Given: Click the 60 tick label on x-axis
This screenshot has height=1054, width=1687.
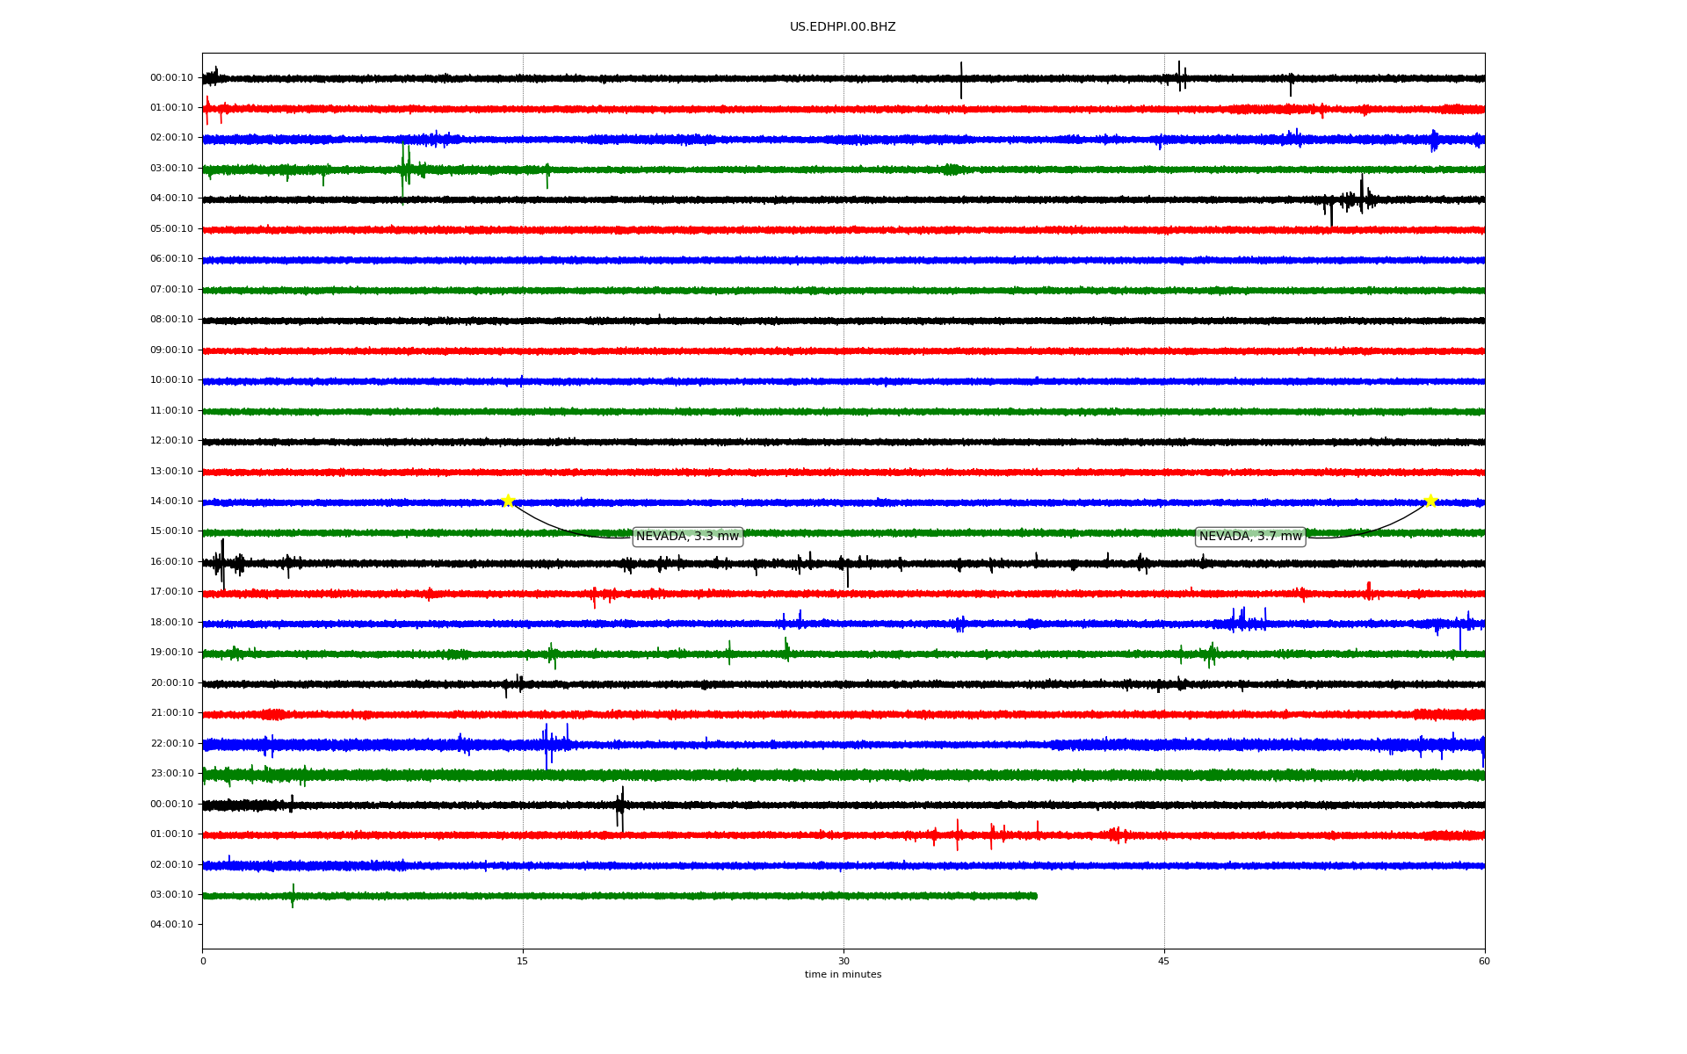Looking at the screenshot, I should 1484,961.
